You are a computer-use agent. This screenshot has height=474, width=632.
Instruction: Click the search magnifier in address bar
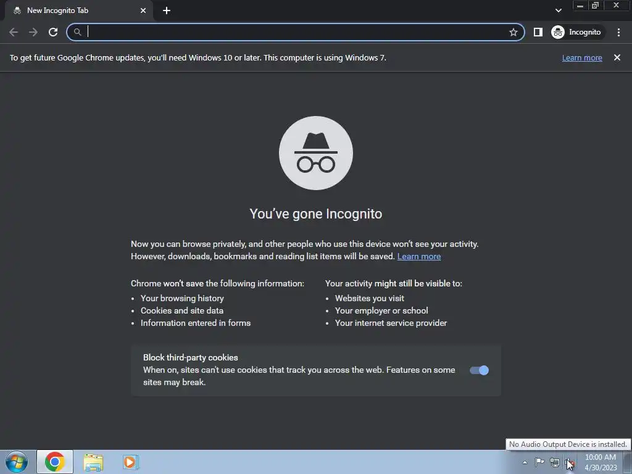(x=77, y=32)
